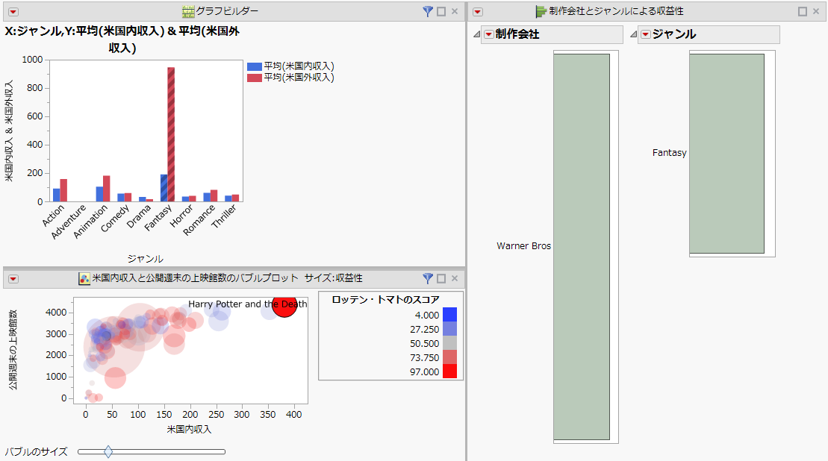The image size is (828, 461).
Task: Click the Fantasy label in the ジャンル histogram
Action: [x=669, y=153]
